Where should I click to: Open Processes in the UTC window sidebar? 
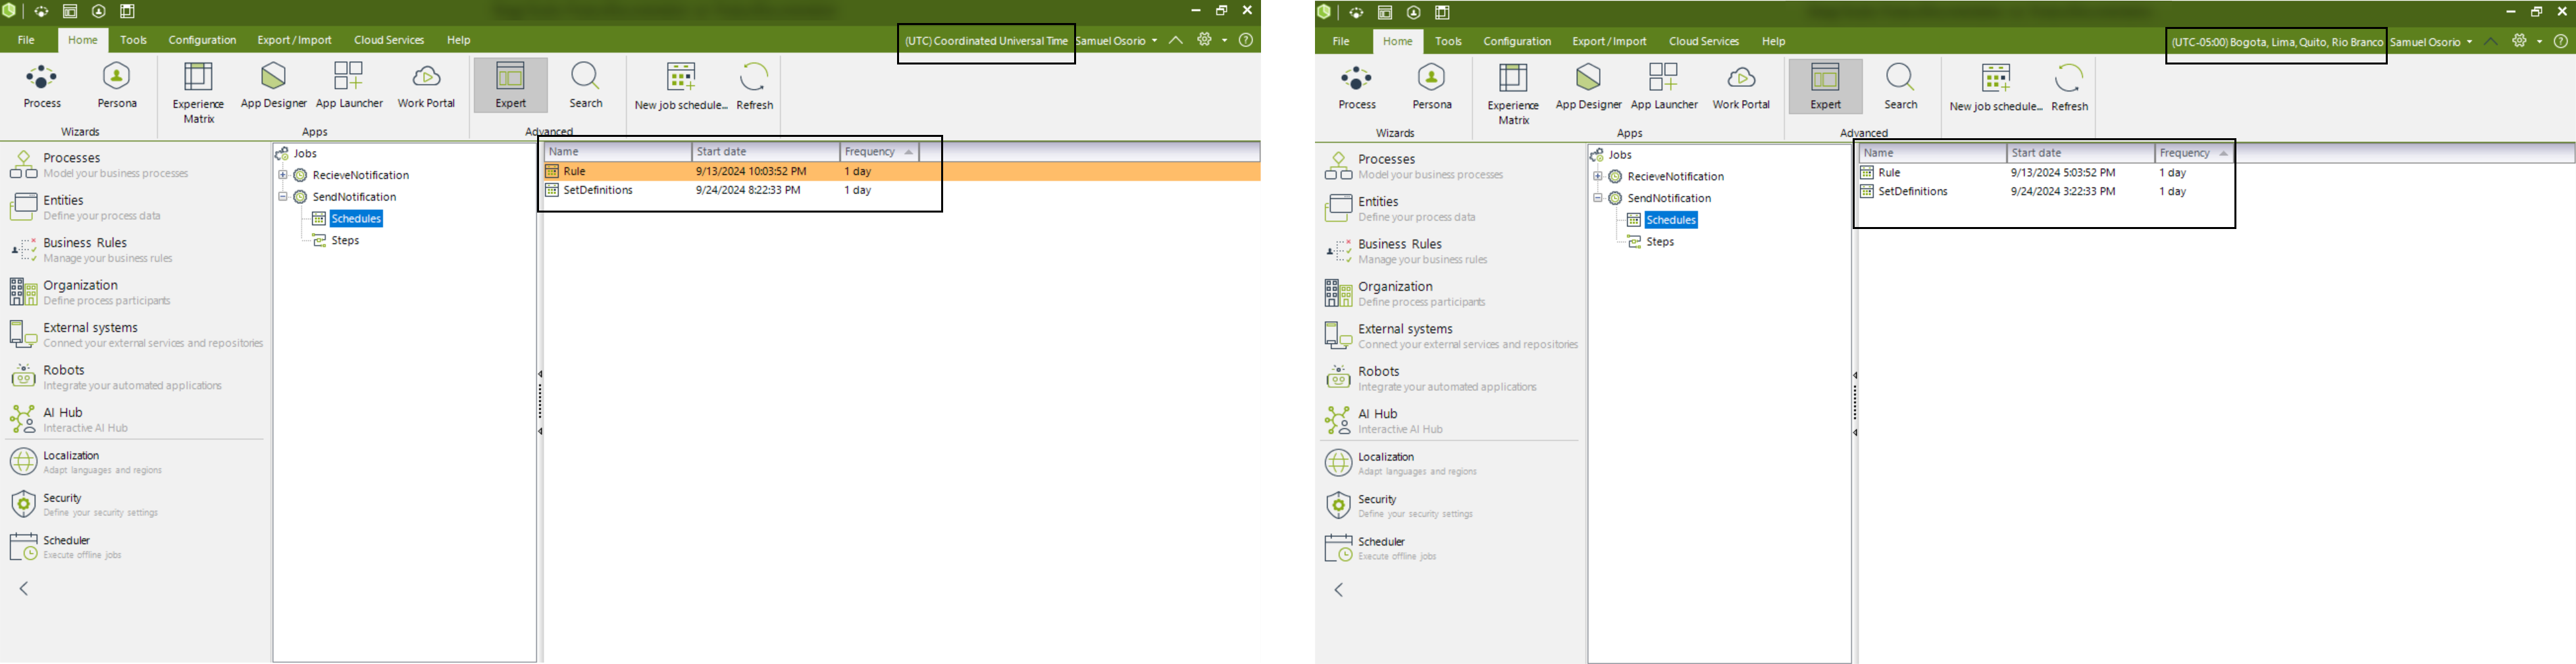pyautogui.click(x=135, y=165)
